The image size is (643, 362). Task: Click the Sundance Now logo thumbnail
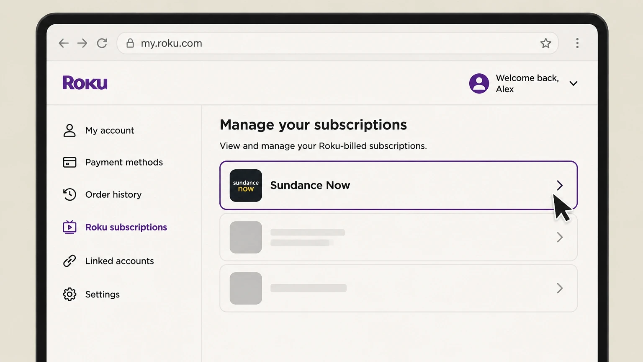tap(246, 186)
